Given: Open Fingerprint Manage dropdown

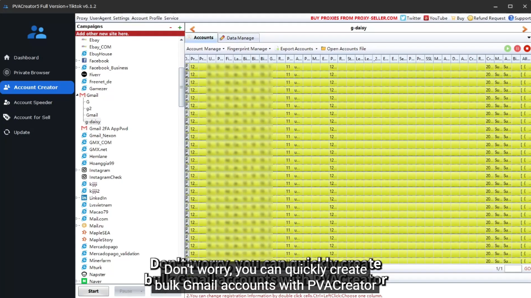Looking at the screenshot, I should [249, 49].
